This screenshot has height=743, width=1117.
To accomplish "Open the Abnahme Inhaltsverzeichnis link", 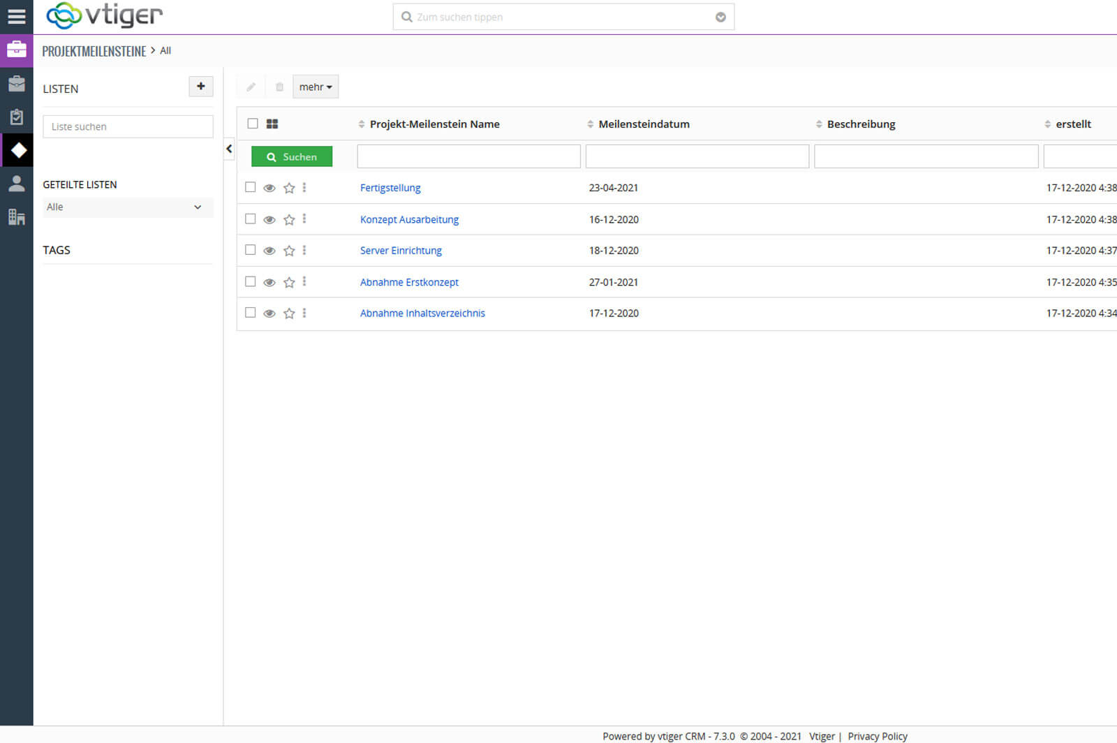I will click(x=422, y=314).
